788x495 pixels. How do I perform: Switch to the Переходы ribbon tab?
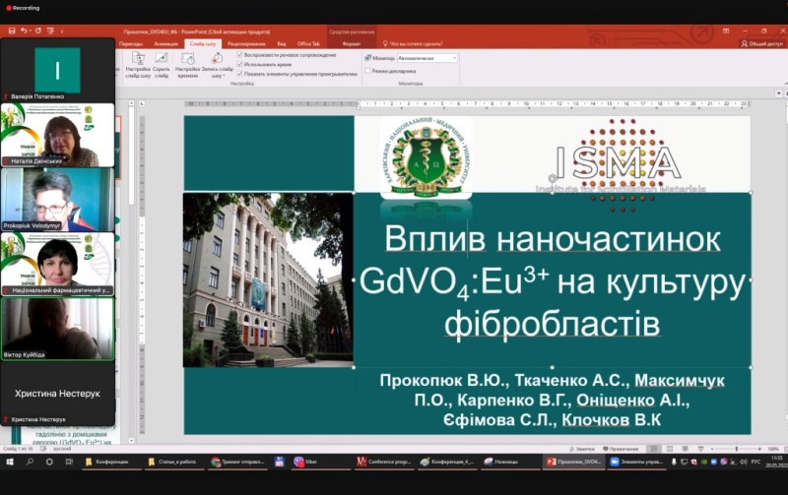(x=131, y=44)
